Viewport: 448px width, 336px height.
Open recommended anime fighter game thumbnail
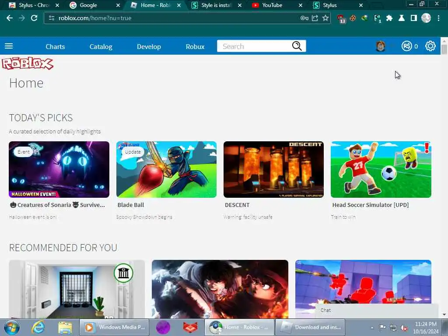pos(220,289)
